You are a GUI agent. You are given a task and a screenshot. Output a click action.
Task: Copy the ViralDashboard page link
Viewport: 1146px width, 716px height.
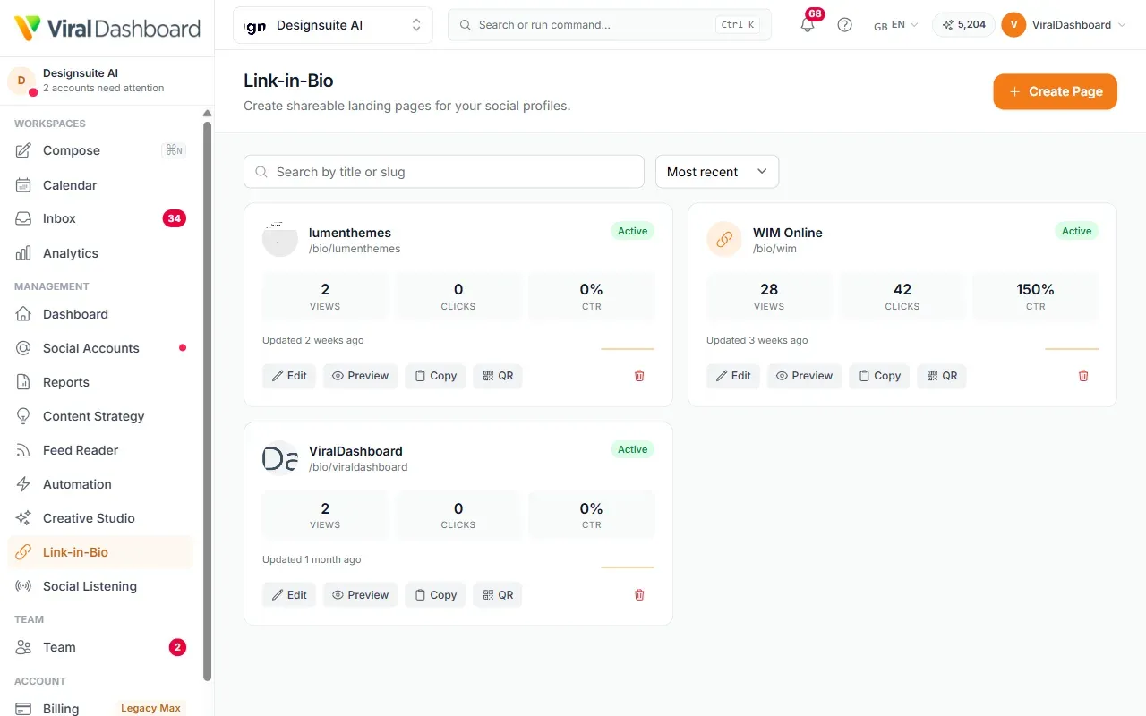pyautogui.click(x=435, y=595)
